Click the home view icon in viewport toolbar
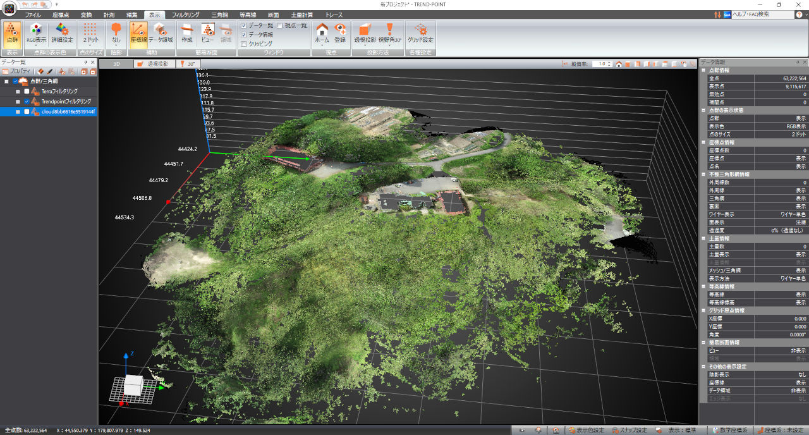The image size is (809, 435). pos(619,64)
